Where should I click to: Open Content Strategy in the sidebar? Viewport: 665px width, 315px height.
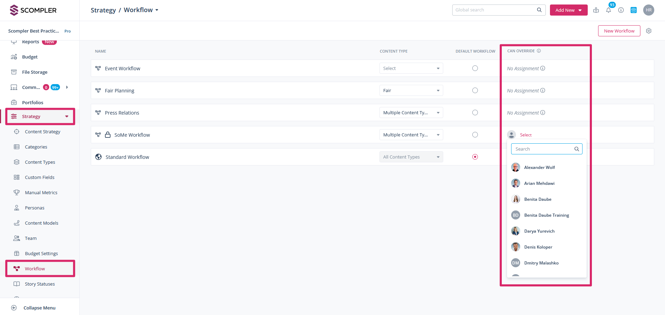coord(43,132)
